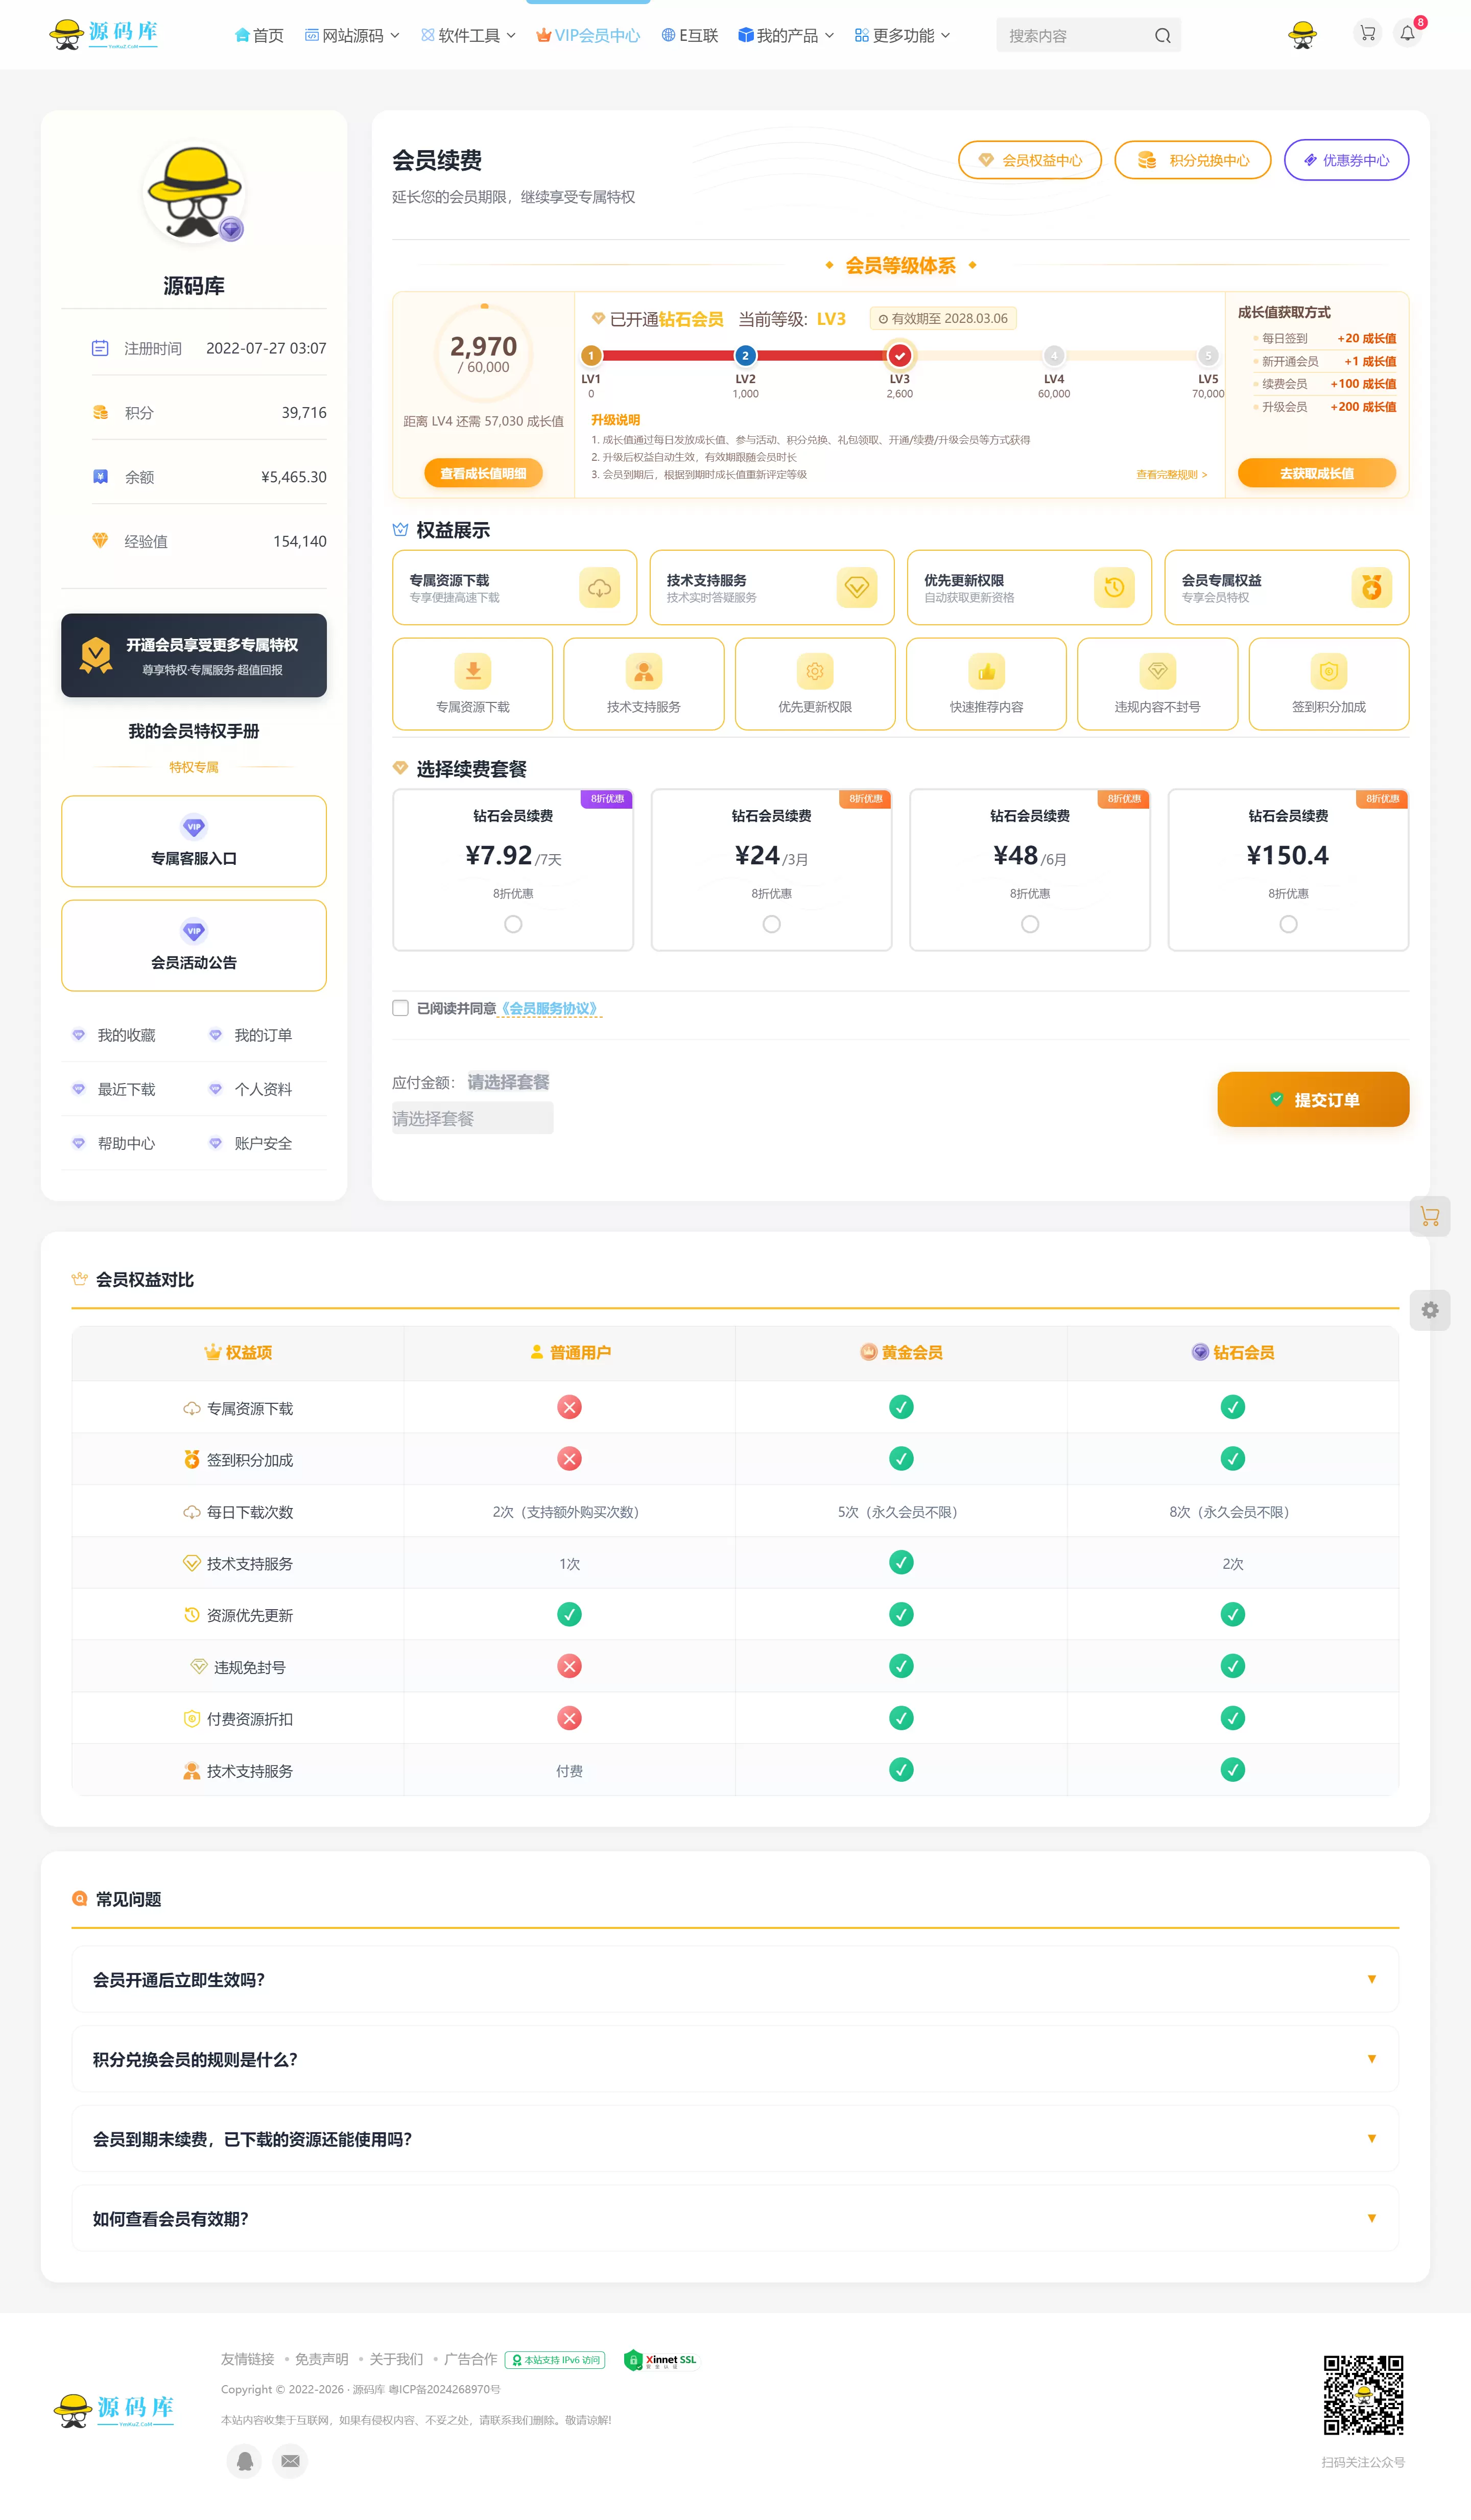Click the floating cart icon on right edge

coord(1430,1216)
